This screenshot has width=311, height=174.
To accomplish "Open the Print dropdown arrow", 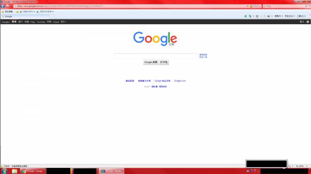I will click(x=272, y=16).
